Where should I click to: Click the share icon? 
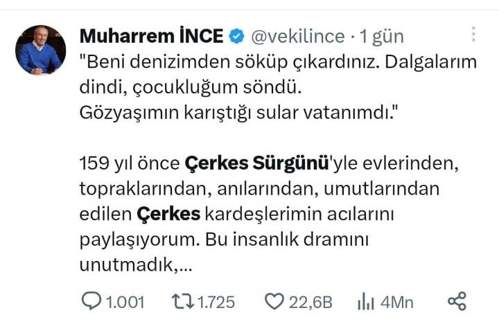click(457, 301)
